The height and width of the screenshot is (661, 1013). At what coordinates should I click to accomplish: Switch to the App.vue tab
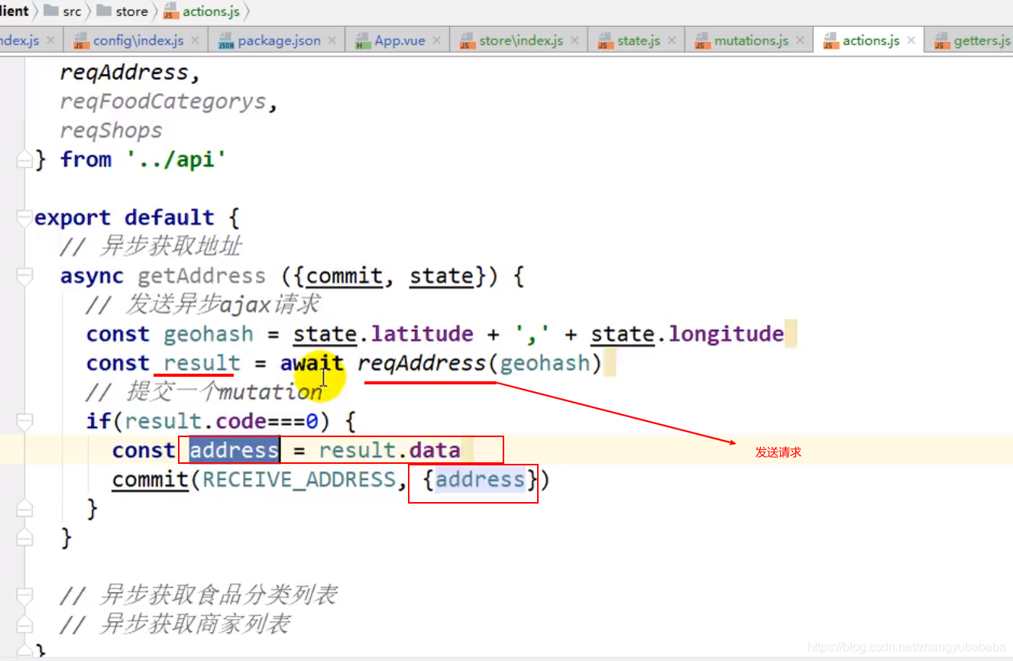click(x=397, y=41)
